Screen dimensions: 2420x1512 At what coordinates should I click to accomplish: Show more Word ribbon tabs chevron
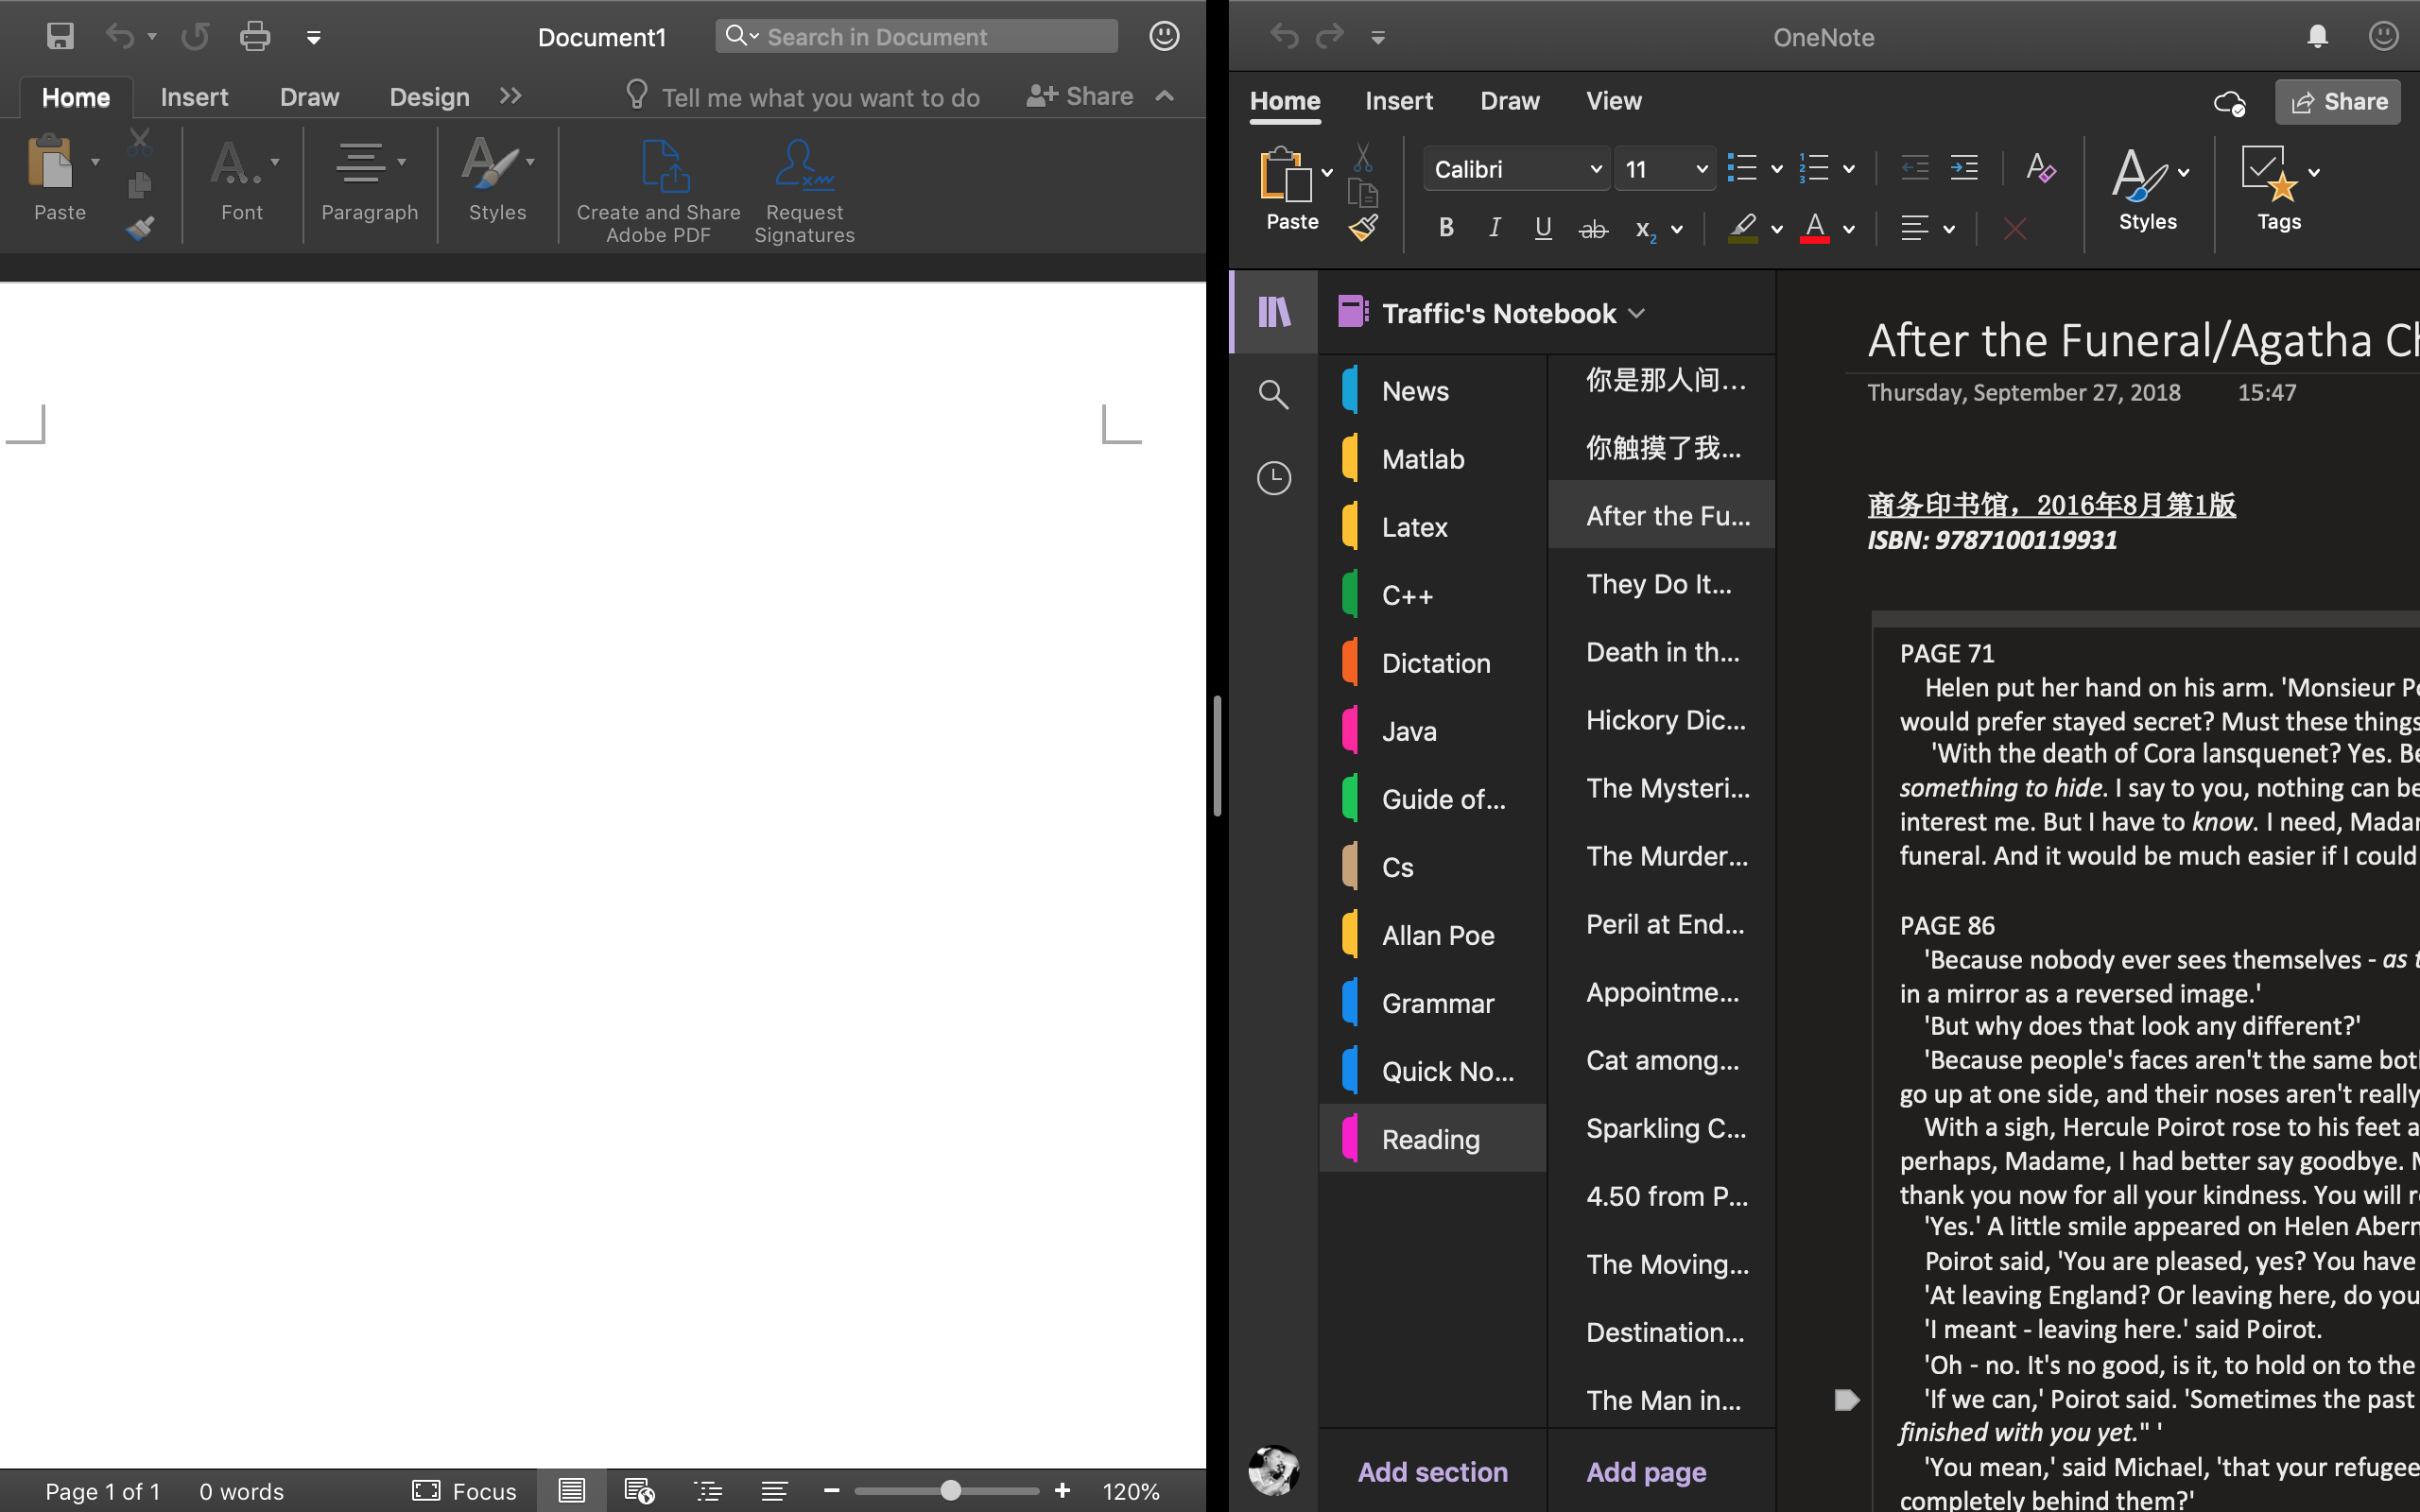511,96
